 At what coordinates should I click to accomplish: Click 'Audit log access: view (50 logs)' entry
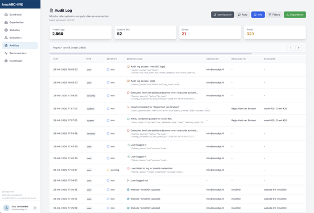(x=148, y=67)
